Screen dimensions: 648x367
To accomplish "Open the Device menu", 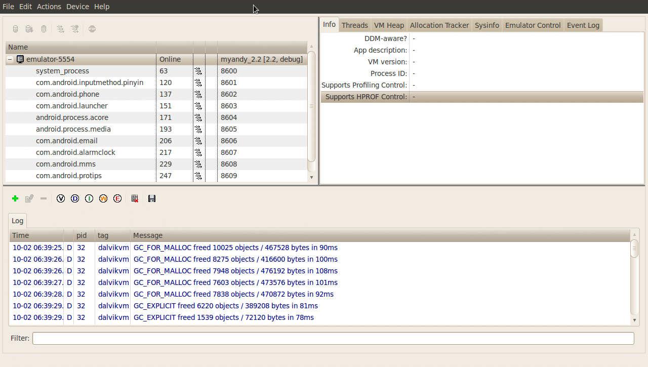I will [x=77, y=7].
